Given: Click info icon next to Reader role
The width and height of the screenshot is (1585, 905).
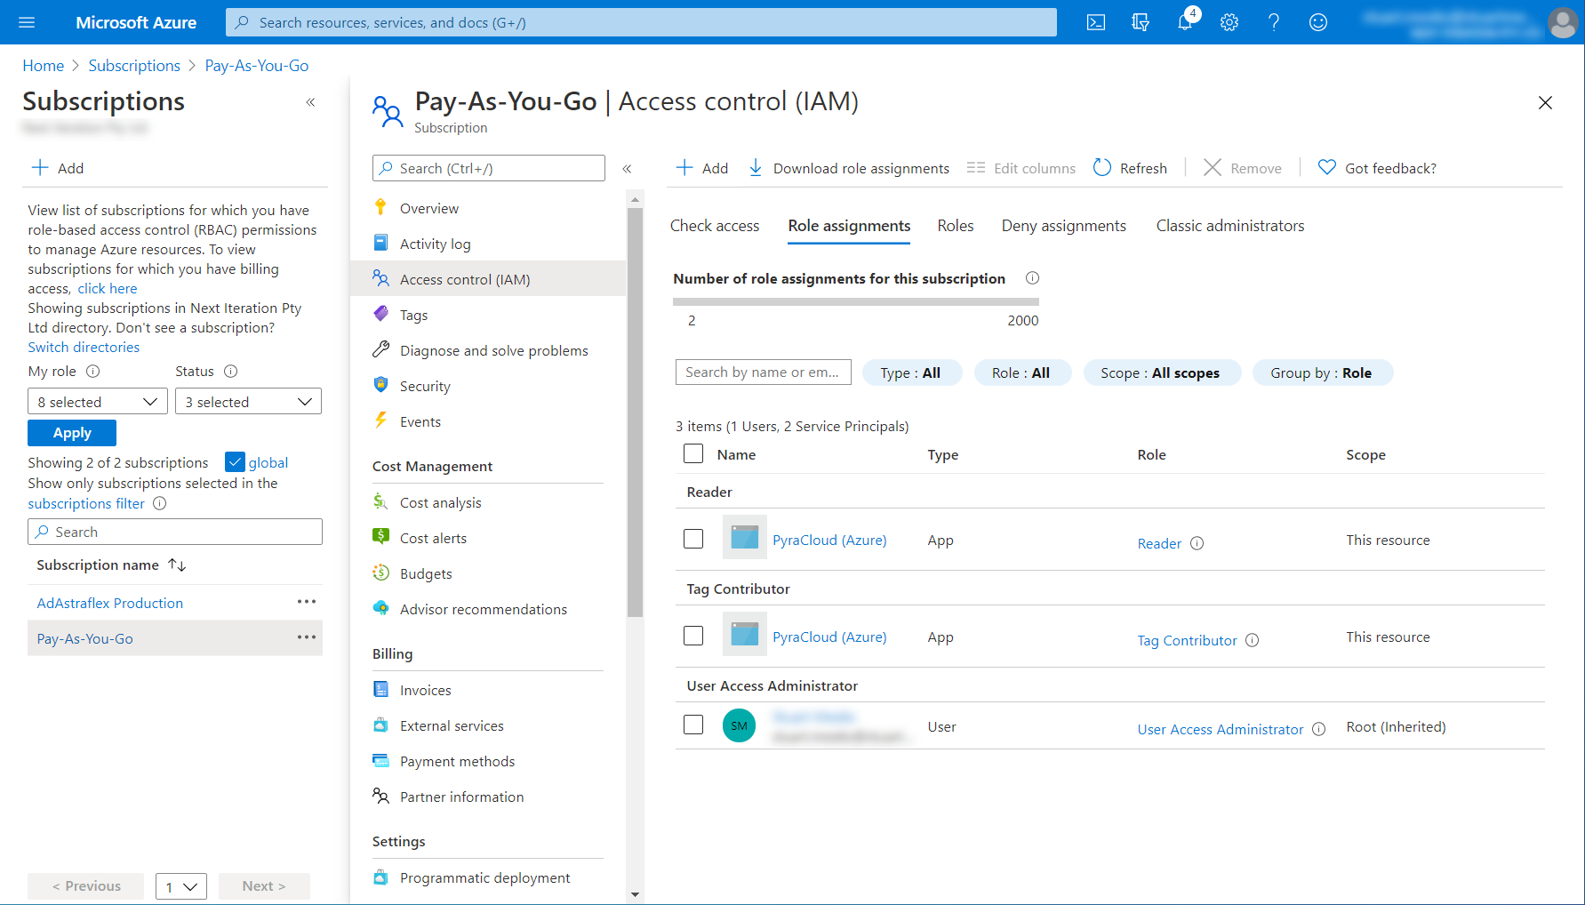Looking at the screenshot, I should click(x=1197, y=543).
